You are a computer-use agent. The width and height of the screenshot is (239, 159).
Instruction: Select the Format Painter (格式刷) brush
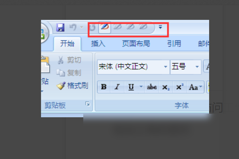61,86
